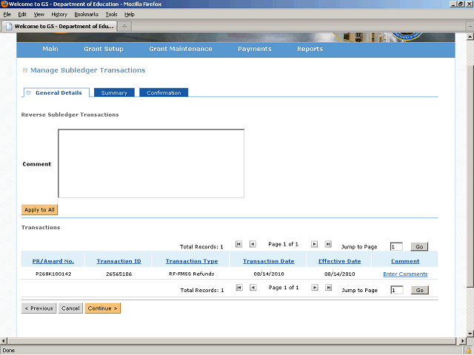Select award number P268K100142
Image resolution: width=474 pixels, height=355 pixels.
(x=53, y=274)
